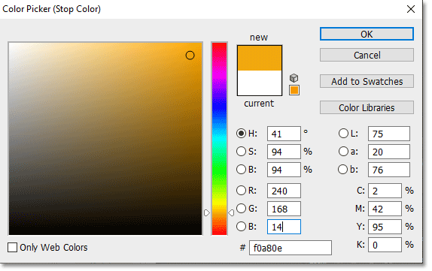Click the Magenta field showing 42
This screenshot has width=432, height=271.
click(385, 209)
